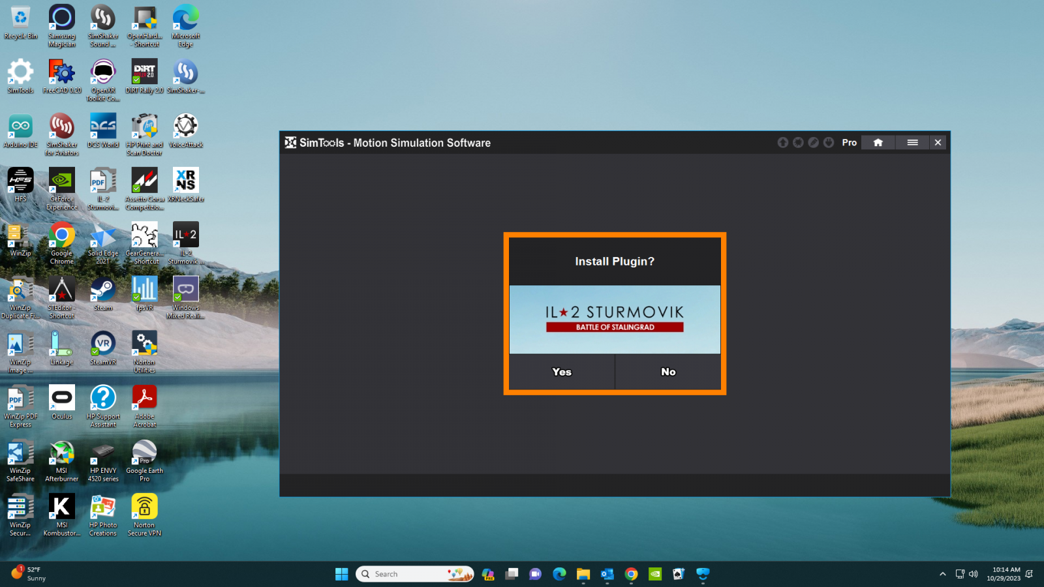
Task: Launch FreeCAD 0.20 desktop icon
Action: coord(62,77)
